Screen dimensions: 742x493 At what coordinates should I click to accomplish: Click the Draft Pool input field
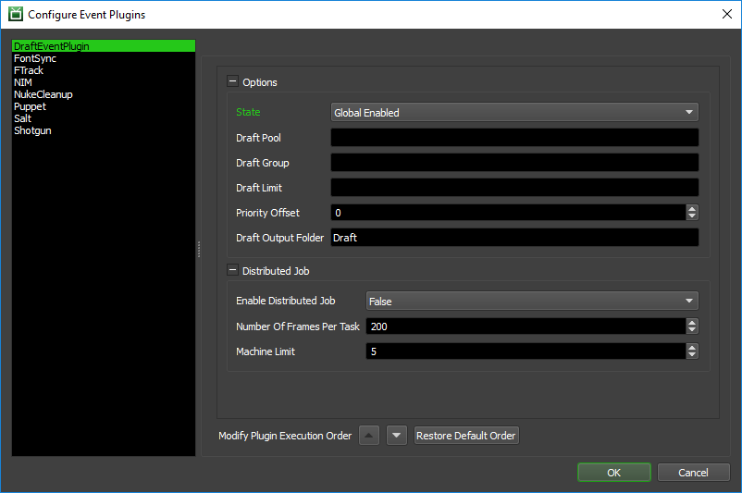(514, 138)
